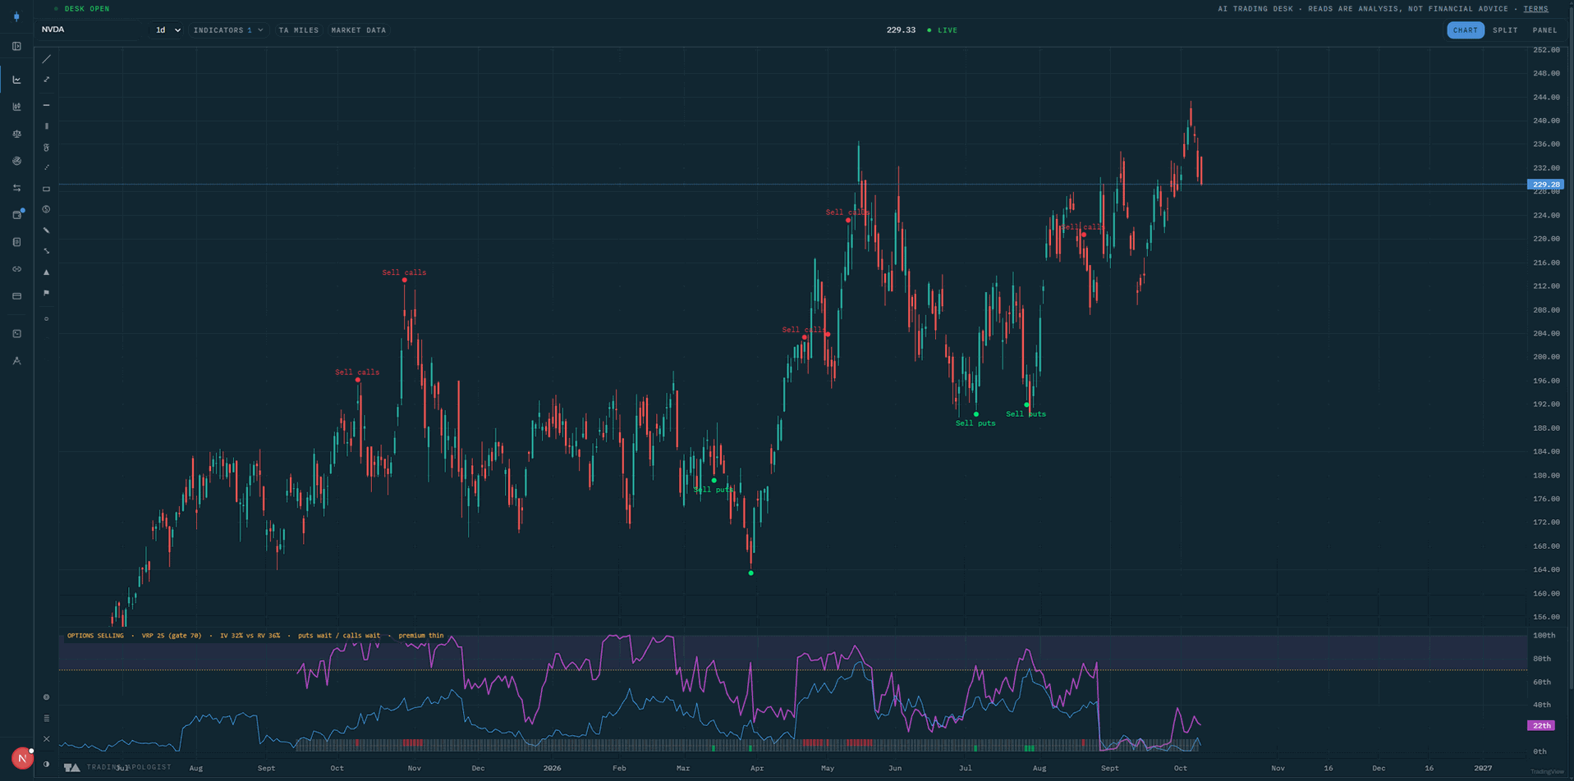The height and width of the screenshot is (781, 1574).
Task: Click the target circle icon above layers
Action: 46,697
